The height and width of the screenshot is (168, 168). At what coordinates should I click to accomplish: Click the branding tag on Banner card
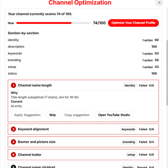click(129, 142)
